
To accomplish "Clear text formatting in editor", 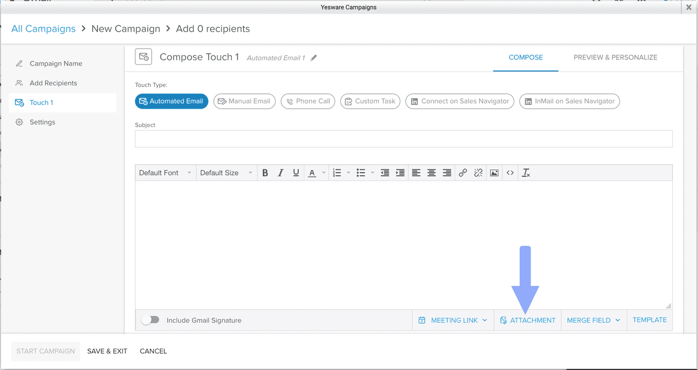I will [526, 173].
